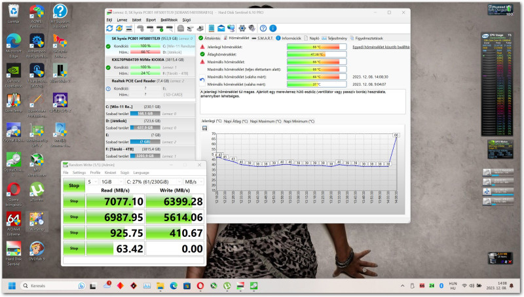Screen dimensions: 524x297
Task: Switch to the Áttekintés tab
Action: pos(210,39)
